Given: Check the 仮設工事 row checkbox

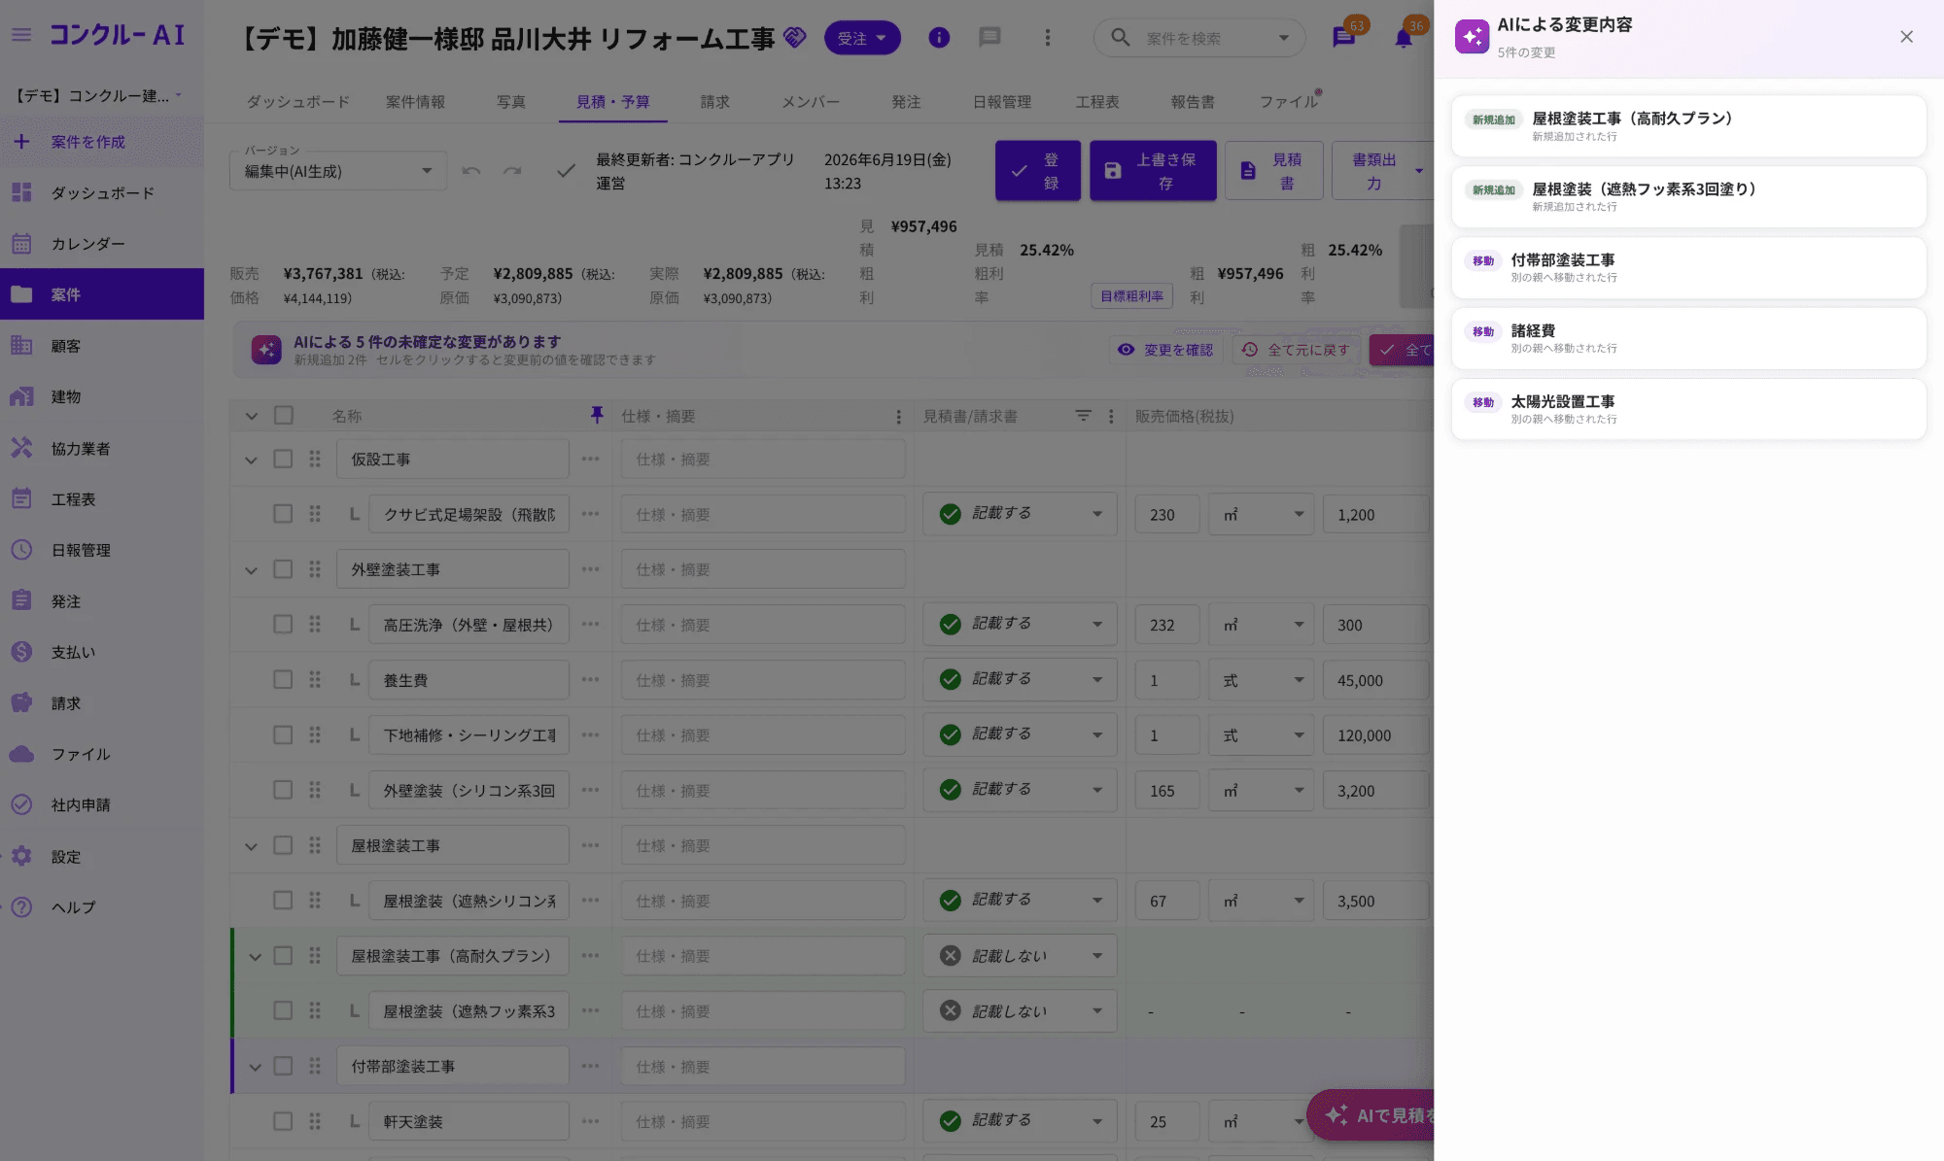Looking at the screenshot, I should (x=283, y=459).
